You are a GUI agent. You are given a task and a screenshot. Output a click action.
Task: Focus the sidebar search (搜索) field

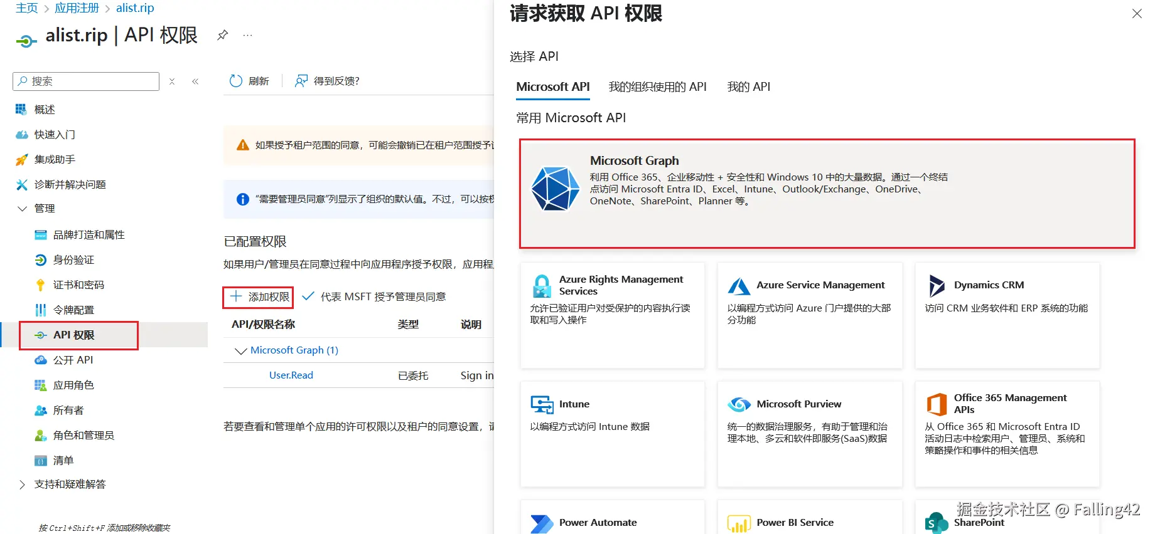point(86,81)
